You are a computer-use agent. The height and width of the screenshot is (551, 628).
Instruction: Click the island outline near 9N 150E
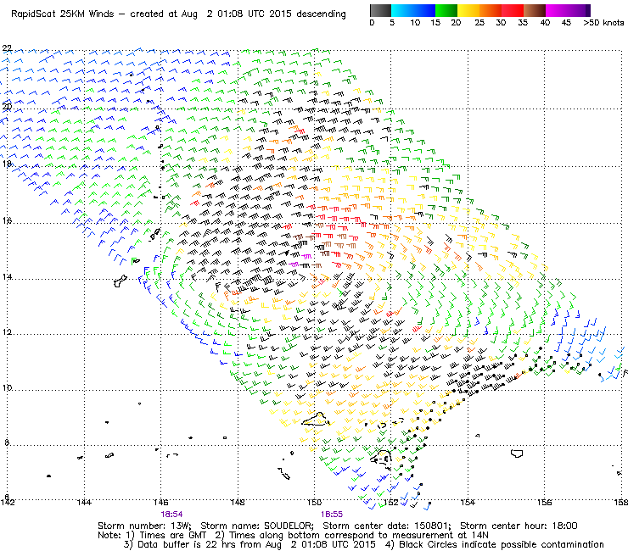[x=316, y=419]
